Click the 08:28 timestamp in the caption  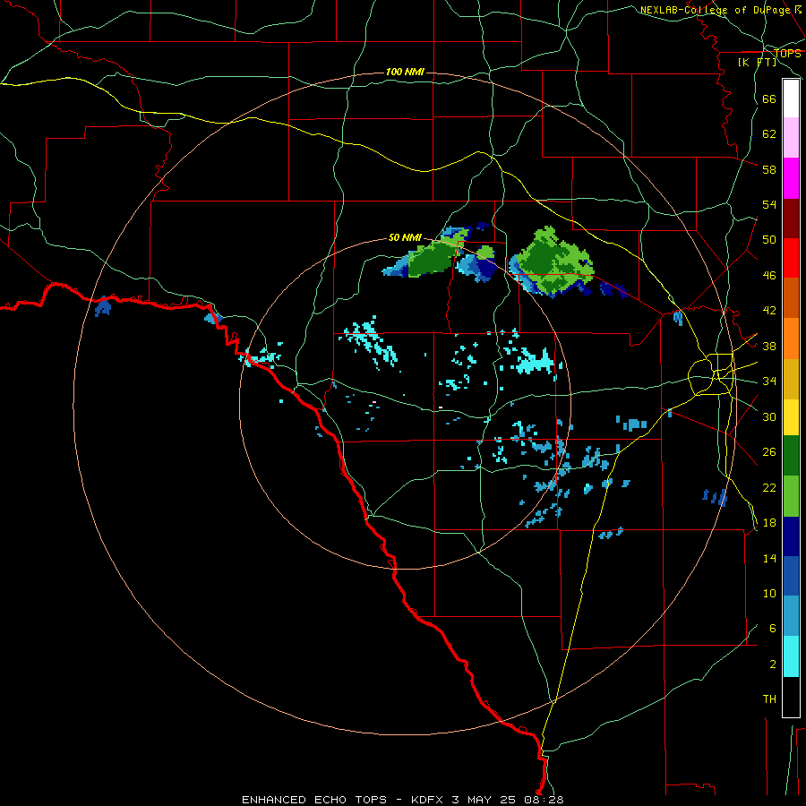[544, 800]
